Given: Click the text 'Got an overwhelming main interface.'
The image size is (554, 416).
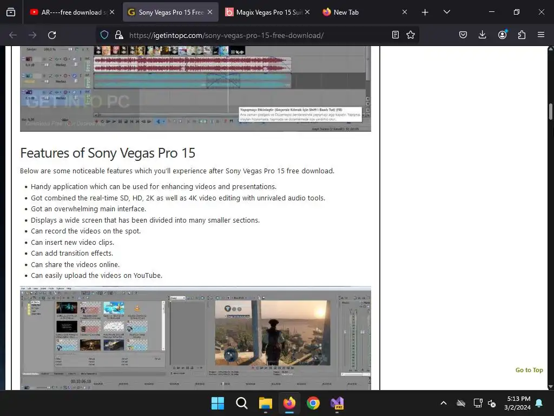Looking at the screenshot, I should 88,209.
